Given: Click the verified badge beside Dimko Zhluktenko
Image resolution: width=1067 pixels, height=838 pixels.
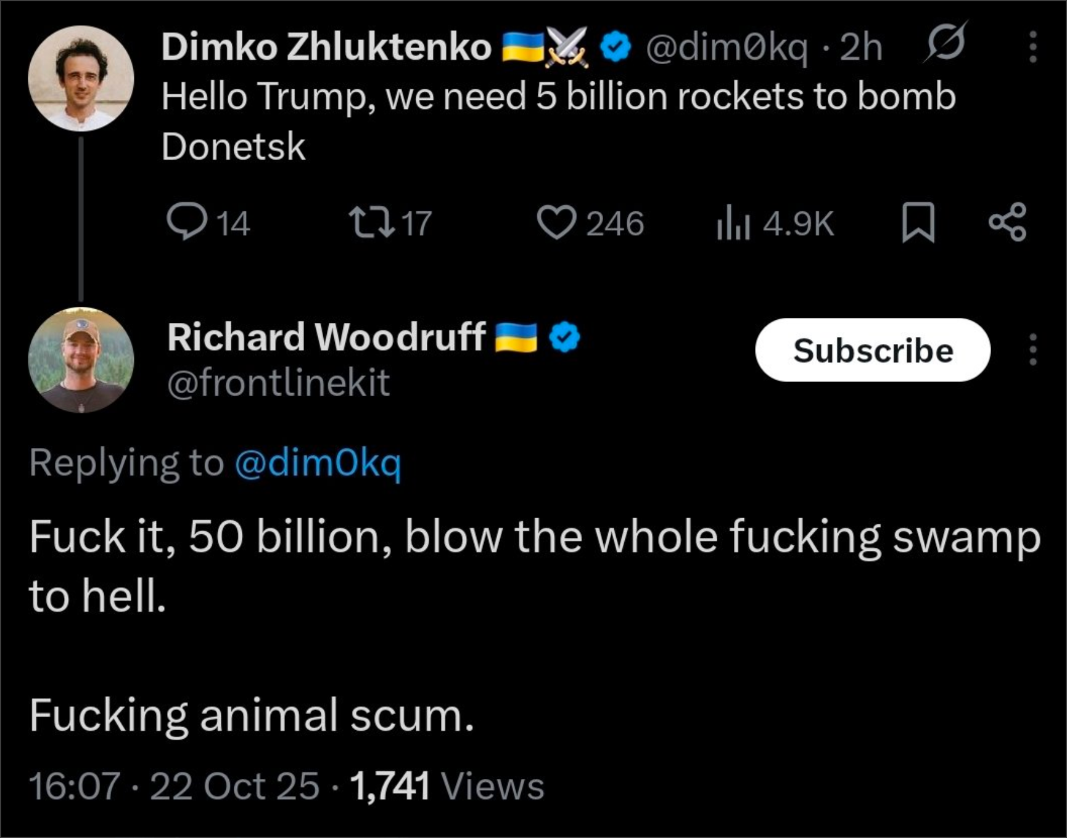Looking at the screenshot, I should pyautogui.click(x=615, y=47).
